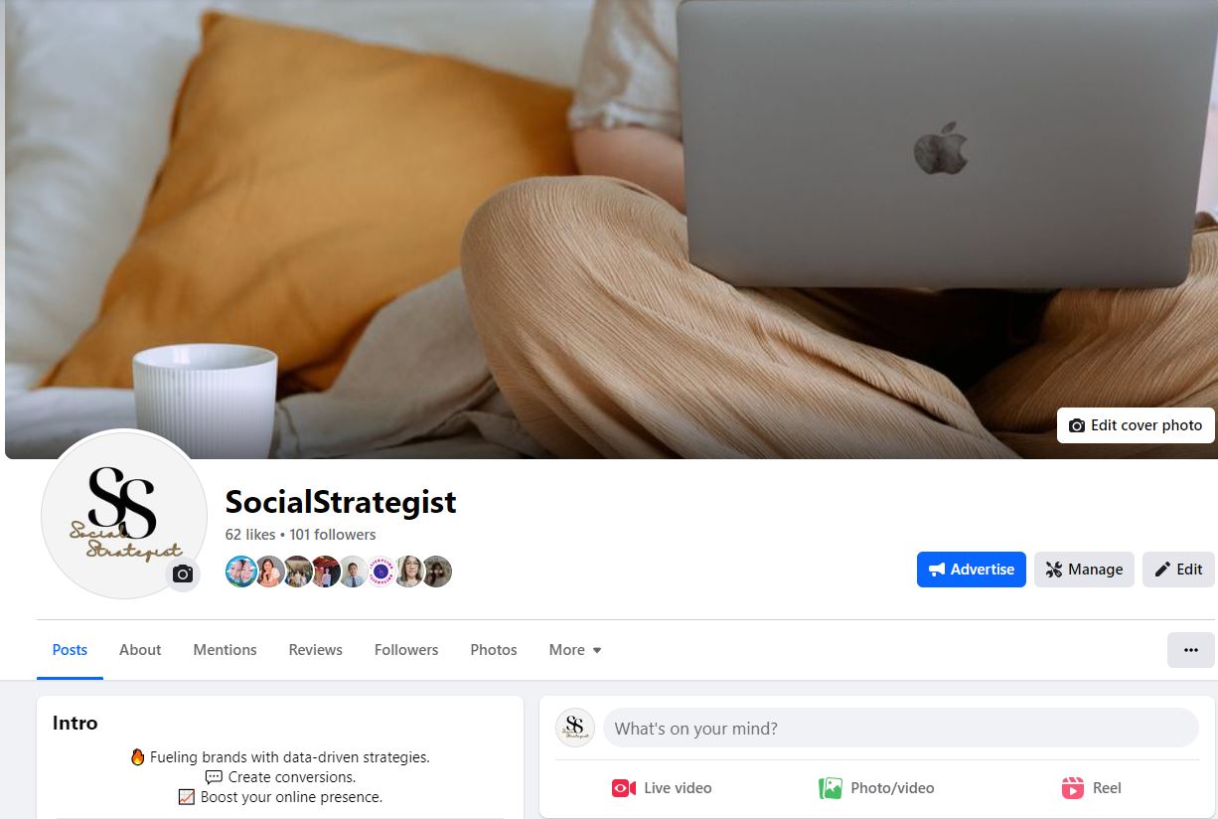Click the 101 followers link
The image size is (1218, 819).
[x=333, y=535]
